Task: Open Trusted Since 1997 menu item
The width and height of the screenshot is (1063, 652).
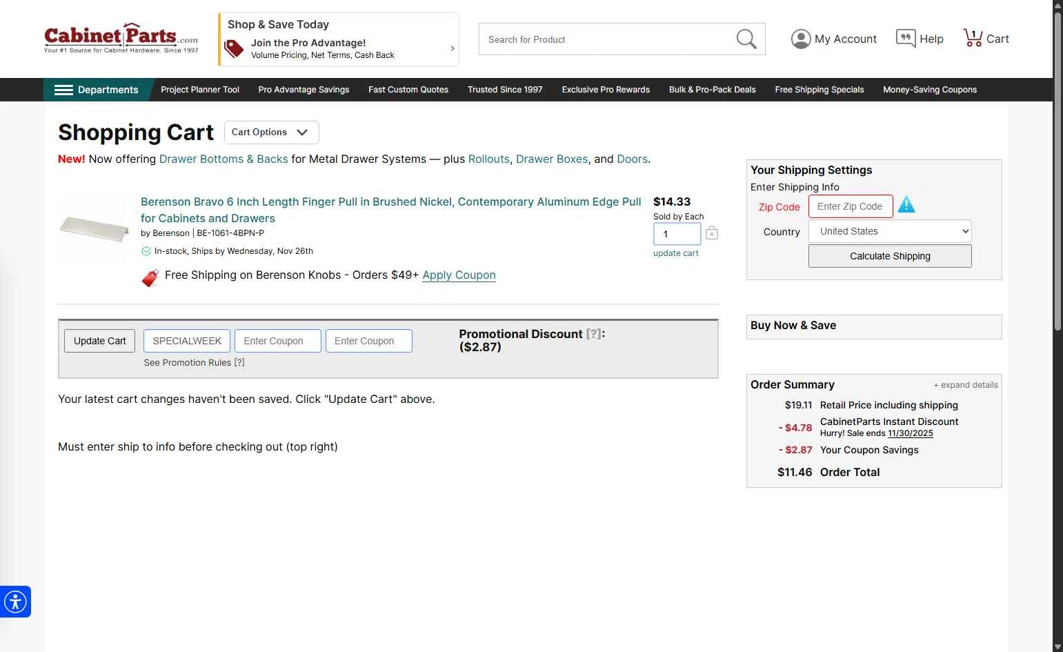Action: pos(505,90)
